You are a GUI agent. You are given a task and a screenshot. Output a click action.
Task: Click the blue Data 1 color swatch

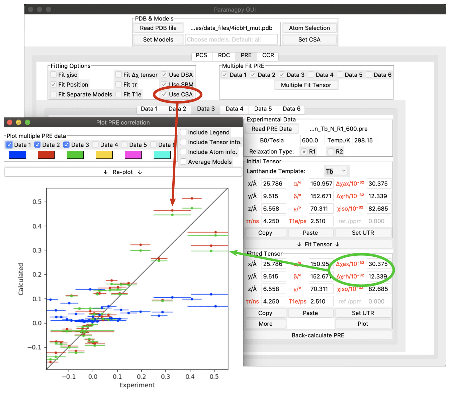coord(18,155)
